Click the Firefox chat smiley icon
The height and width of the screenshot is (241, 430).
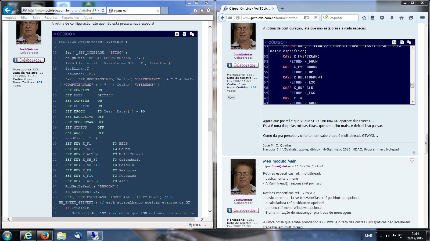[x=411, y=18]
